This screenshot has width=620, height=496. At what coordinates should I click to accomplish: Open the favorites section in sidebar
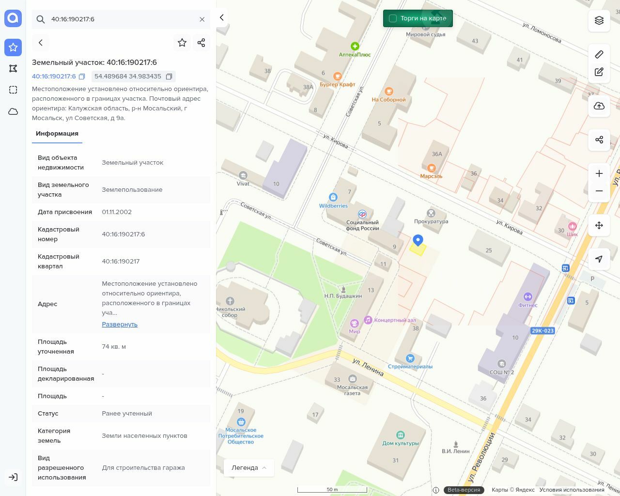pyautogui.click(x=13, y=47)
